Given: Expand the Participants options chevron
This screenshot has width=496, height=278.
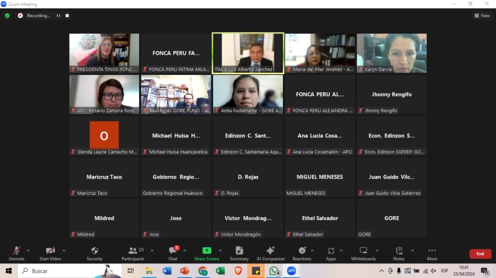Looking at the screenshot, I should coord(152,250).
